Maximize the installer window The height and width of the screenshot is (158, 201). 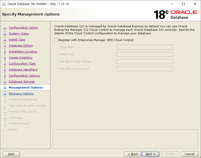pos(183,4)
